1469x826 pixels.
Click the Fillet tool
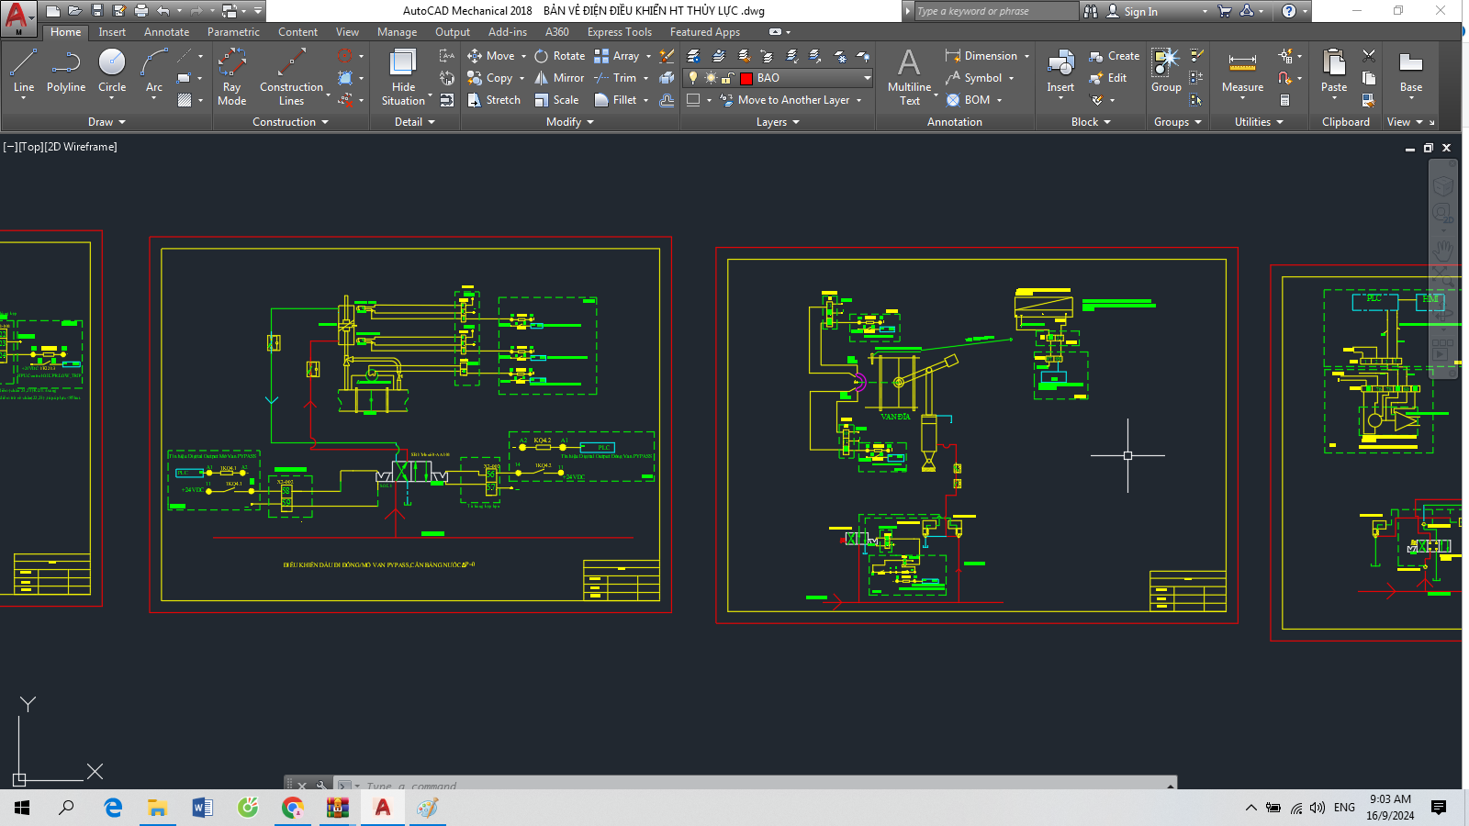click(x=616, y=100)
